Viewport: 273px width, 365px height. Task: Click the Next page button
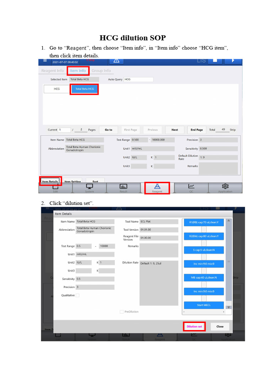[175, 130]
